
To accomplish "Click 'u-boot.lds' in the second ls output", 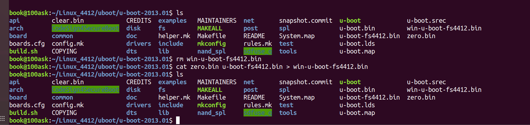I will [357, 105].
